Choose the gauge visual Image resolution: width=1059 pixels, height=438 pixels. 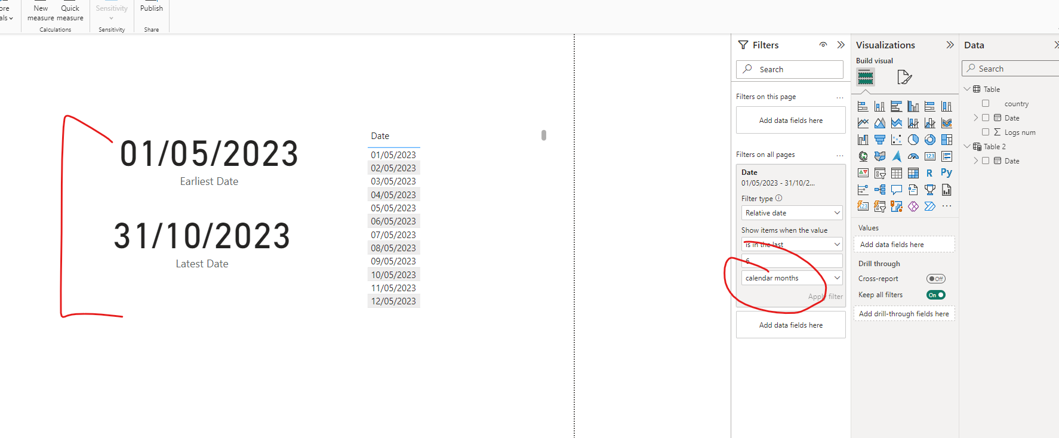[913, 156]
